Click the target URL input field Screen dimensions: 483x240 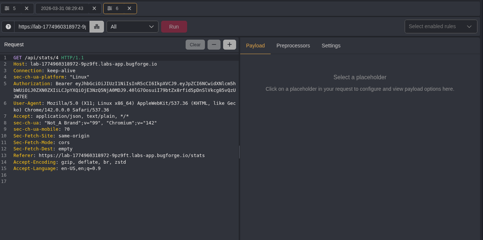point(52,27)
